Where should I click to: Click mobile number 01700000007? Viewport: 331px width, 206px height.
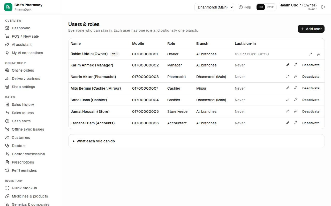click(x=145, y=88)
